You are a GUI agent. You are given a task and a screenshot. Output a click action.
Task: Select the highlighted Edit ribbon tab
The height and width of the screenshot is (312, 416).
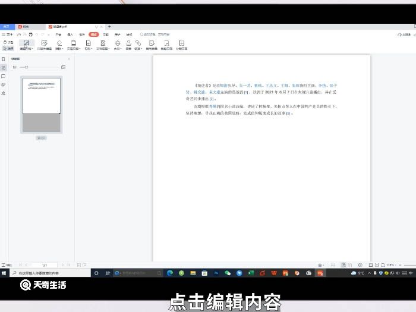point(94,34)
